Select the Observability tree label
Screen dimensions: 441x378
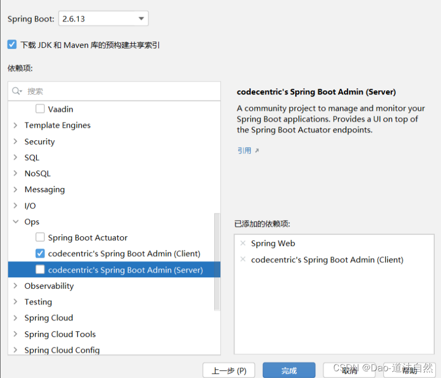pos(49,286)
